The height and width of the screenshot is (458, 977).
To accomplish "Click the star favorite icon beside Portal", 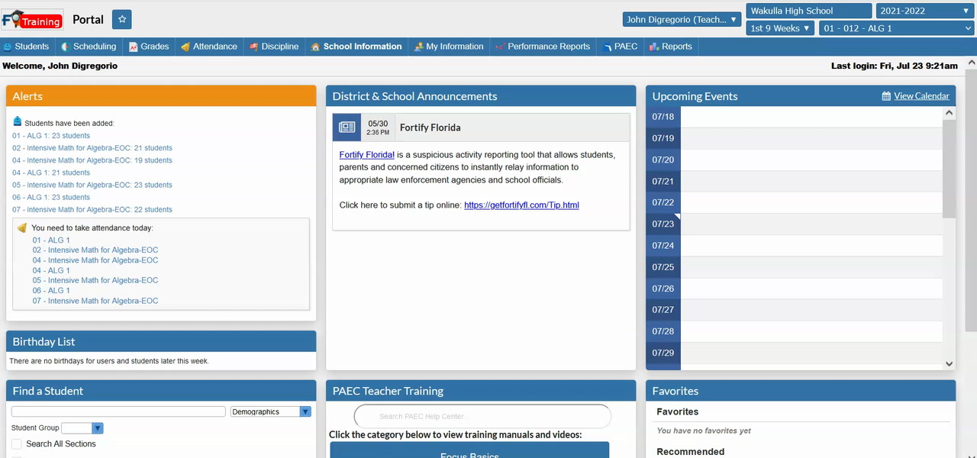I will (122, 20).
